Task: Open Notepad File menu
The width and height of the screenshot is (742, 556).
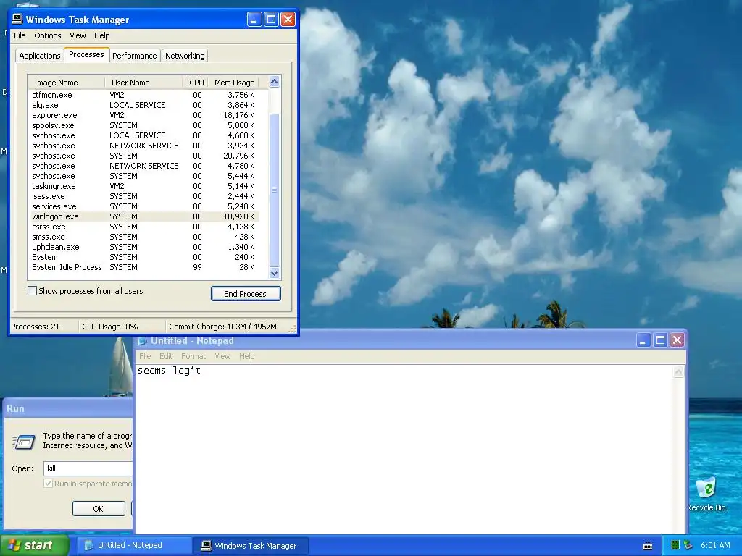Action: coord(145,356)
